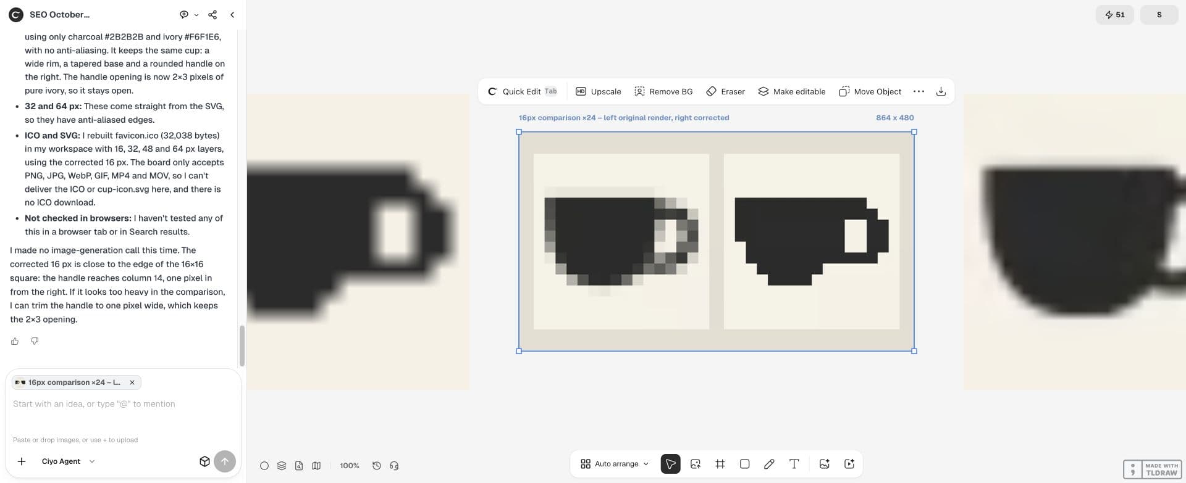
Task: Click Remove BG in the toolbar
Action: coord(663,91)
